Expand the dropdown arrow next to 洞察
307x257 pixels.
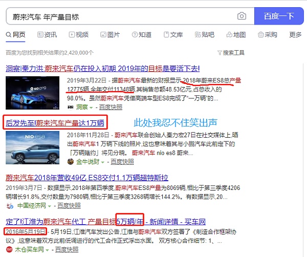coord(91,108)
